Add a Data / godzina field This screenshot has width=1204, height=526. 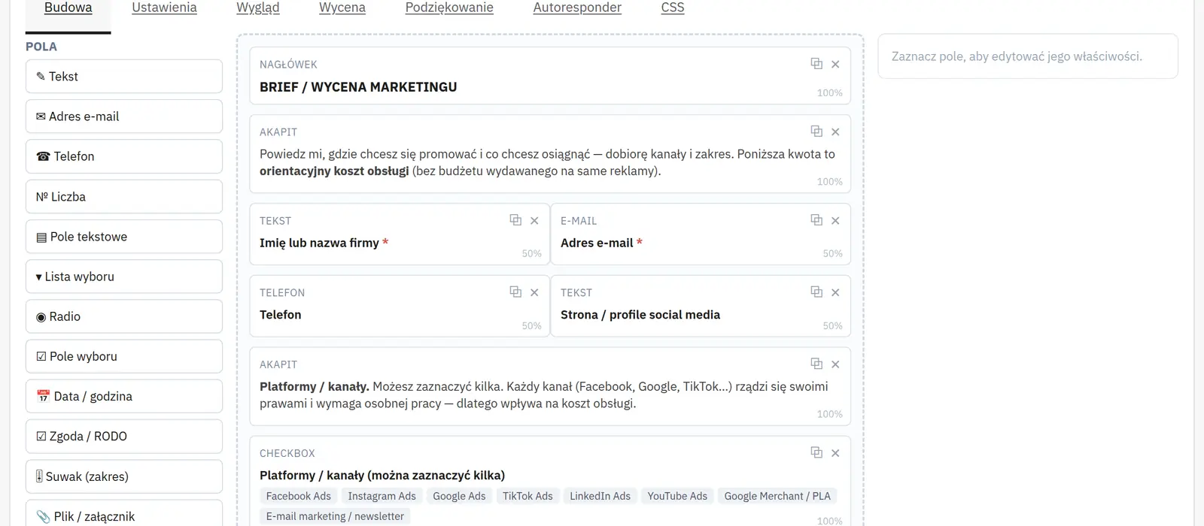pyautogui.click(x=124, y=396)
